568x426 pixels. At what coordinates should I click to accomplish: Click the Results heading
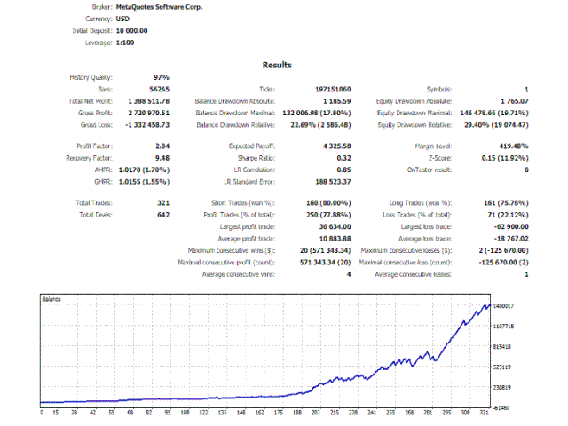[277, 65]
